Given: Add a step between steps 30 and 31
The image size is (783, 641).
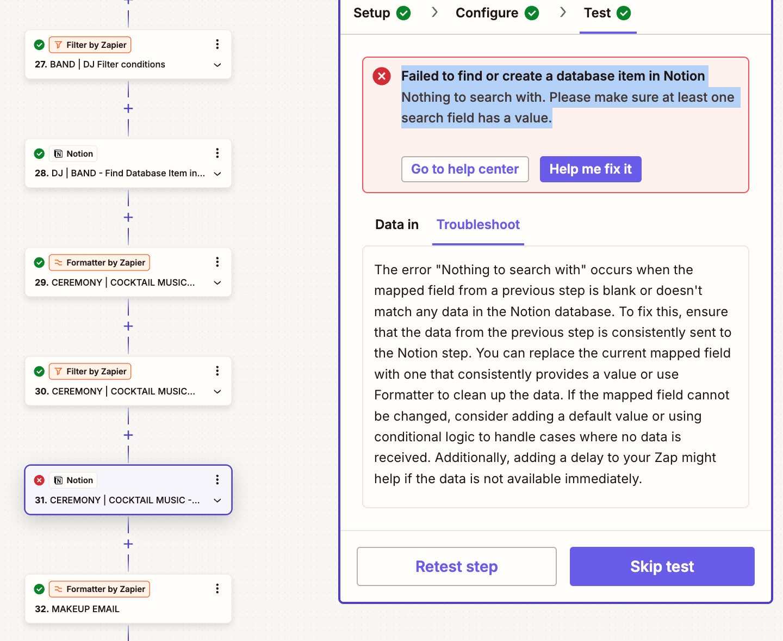Looking at the screenshot, I should pos(128,435).
